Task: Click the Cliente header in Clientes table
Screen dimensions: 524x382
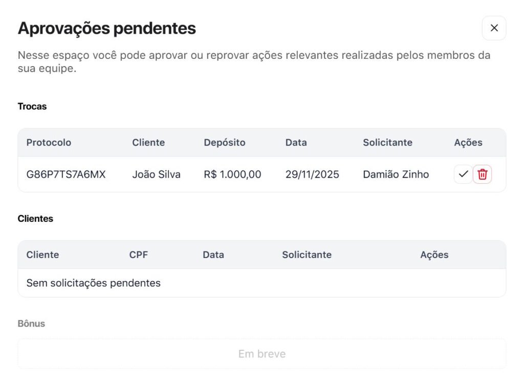Action: click(x=42, y=254)
